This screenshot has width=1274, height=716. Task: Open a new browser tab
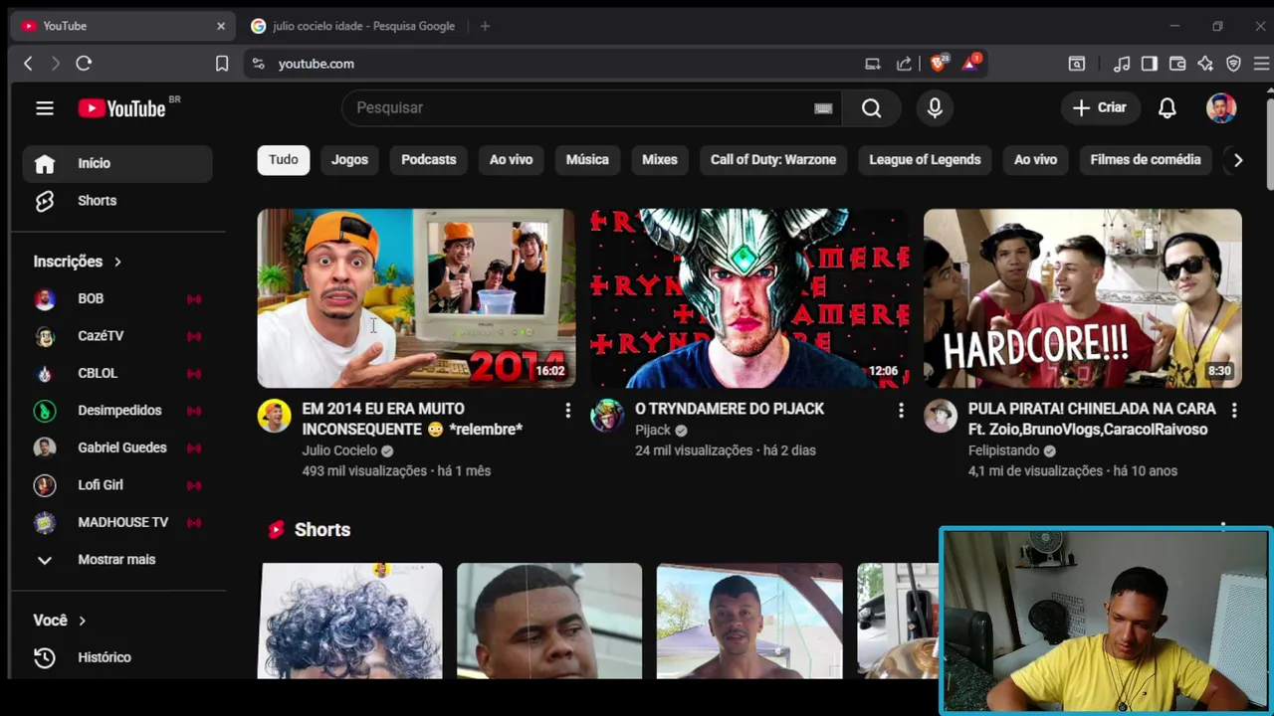[485, 26]
